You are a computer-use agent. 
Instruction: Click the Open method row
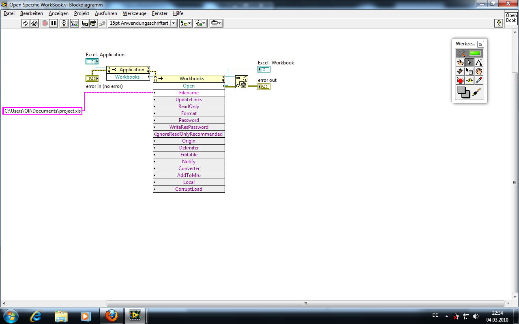tap(189, 86)
